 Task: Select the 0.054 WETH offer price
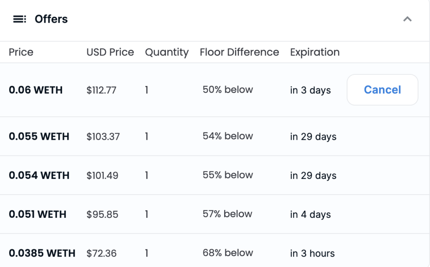coord(39,175)
